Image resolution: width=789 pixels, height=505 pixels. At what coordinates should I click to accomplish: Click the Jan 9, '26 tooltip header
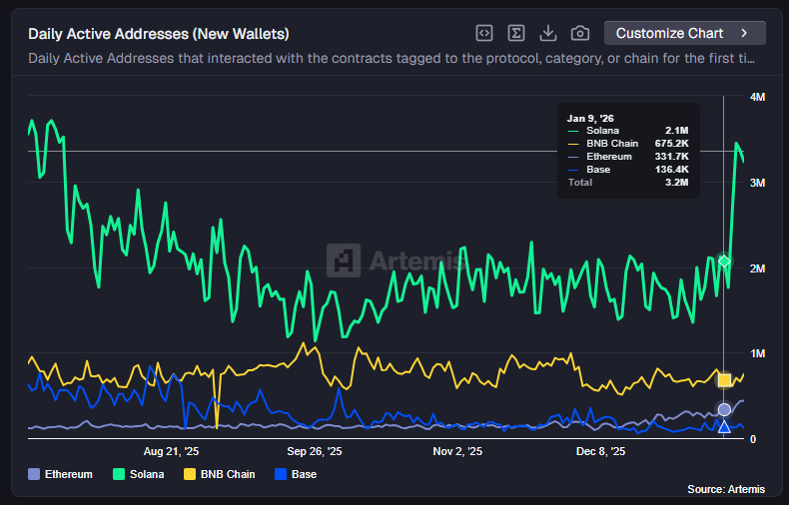point(590,118)
